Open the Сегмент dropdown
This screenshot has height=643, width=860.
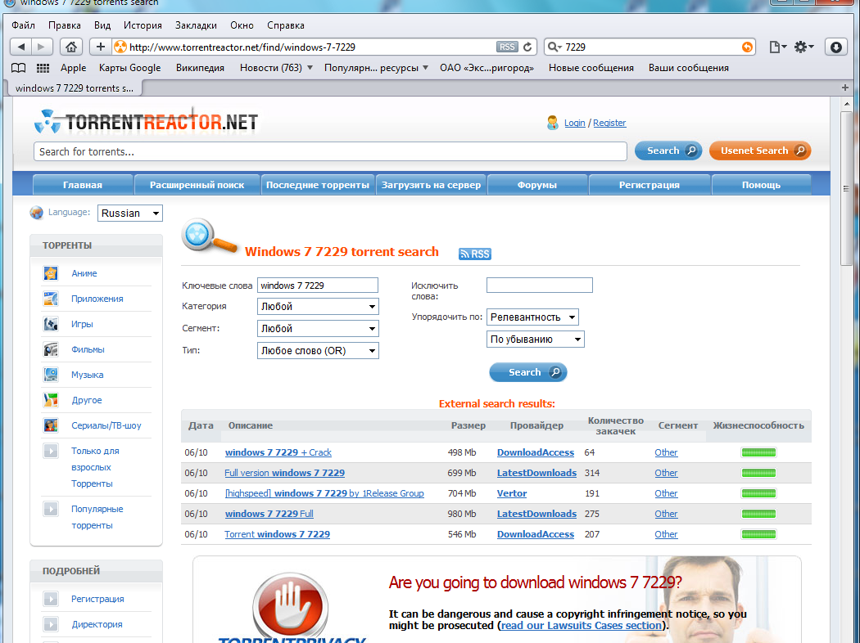[x=318, y=329]
